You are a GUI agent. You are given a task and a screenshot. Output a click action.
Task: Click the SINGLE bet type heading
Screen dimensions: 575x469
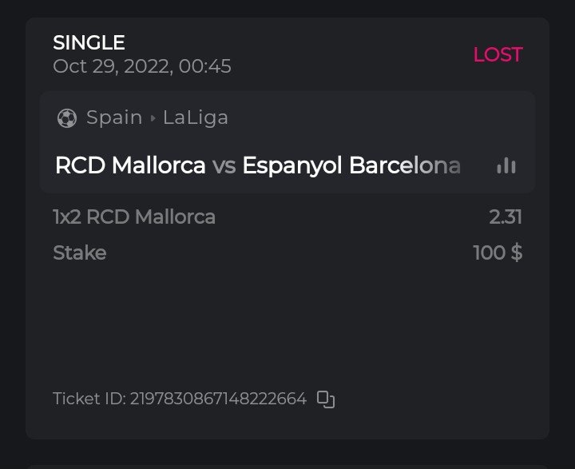(x=89, y=42)
